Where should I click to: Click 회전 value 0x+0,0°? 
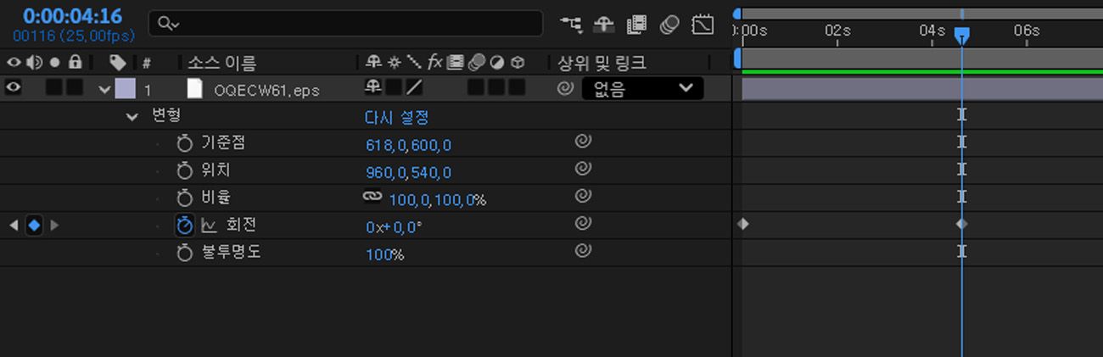click(x=394, y=227)
